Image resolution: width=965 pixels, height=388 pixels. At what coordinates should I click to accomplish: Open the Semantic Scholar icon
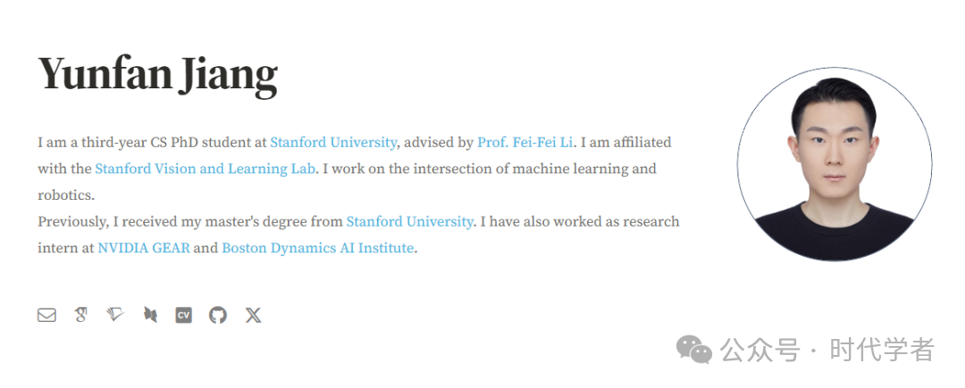[x=115, y=315]
